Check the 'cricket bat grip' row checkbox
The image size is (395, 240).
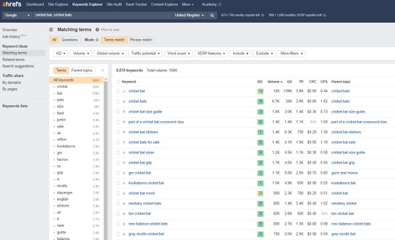118,163
